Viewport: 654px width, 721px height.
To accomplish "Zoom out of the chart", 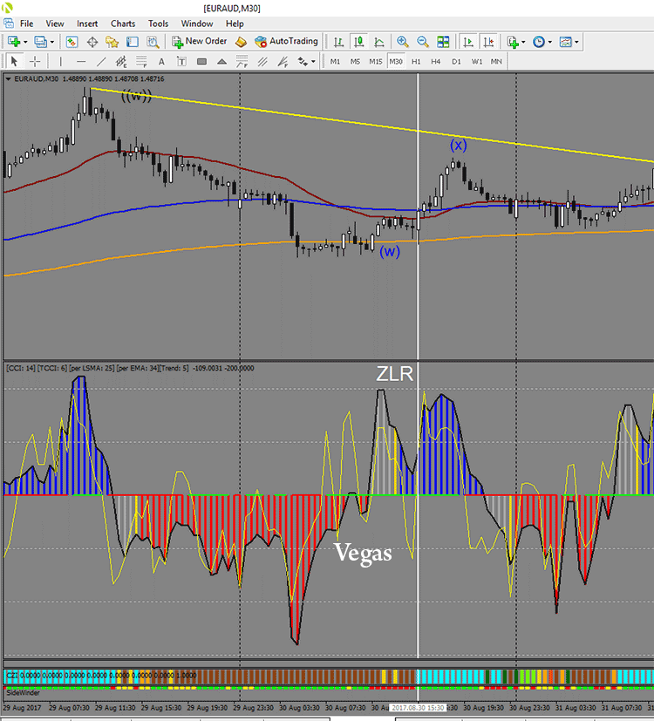I will pyautogui.click(x=423, y=42).
